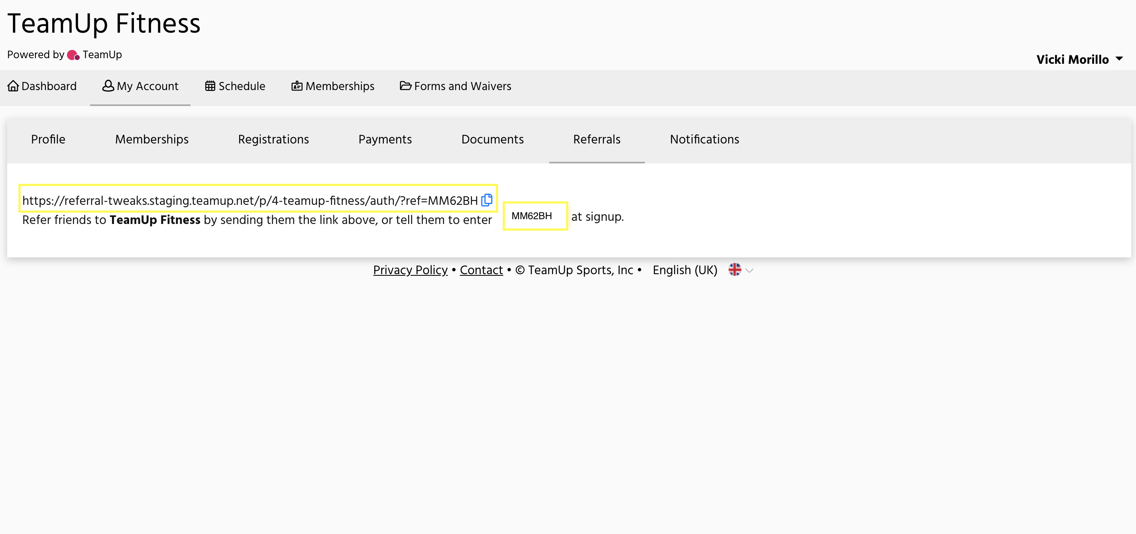Image resolution: width=1136 pixels, height=534 pixels.
Task: Click the Forms and Waivers folder icon
Action: tap(405, 86)
